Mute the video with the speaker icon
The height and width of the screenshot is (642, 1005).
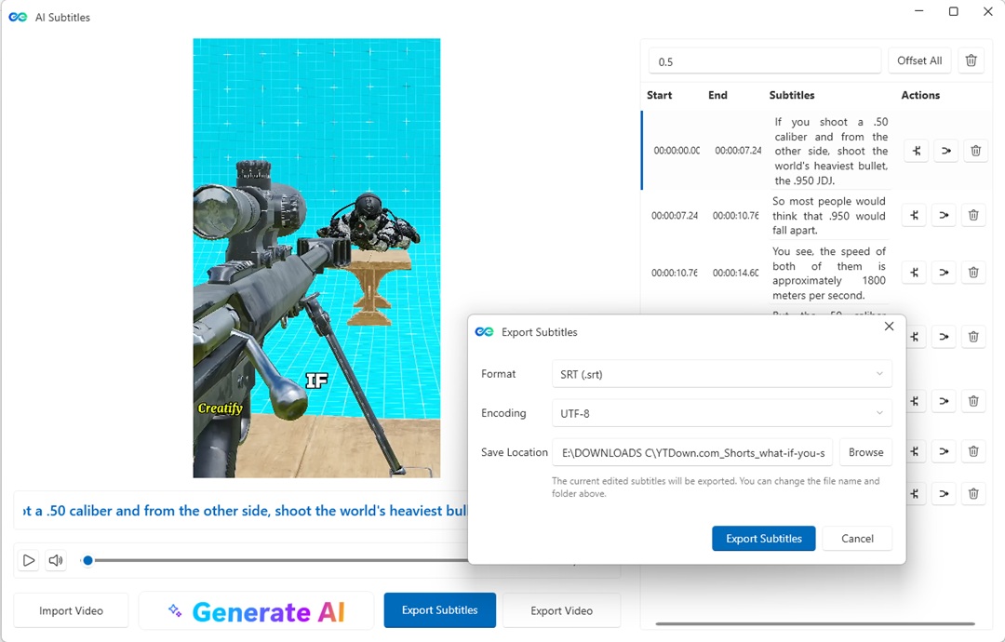click(x=56, y=561)
